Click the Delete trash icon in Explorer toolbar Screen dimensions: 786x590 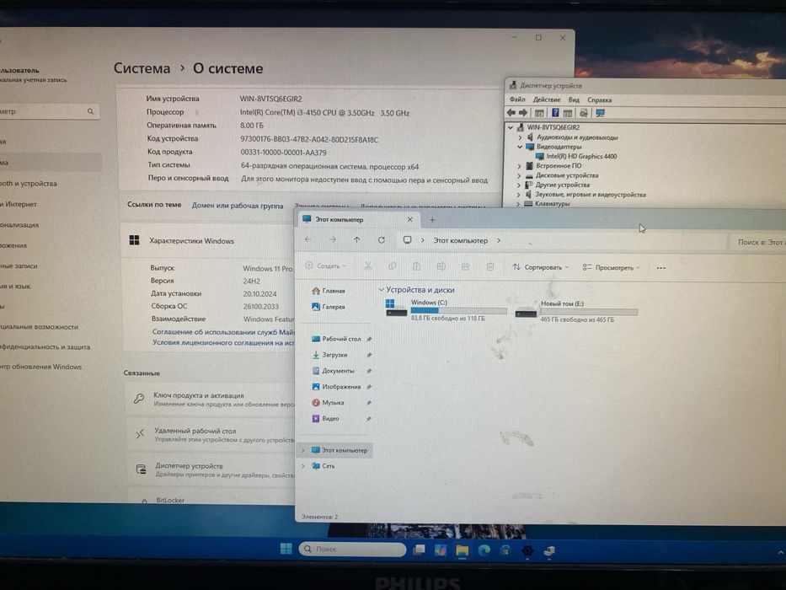coord(490,266)
